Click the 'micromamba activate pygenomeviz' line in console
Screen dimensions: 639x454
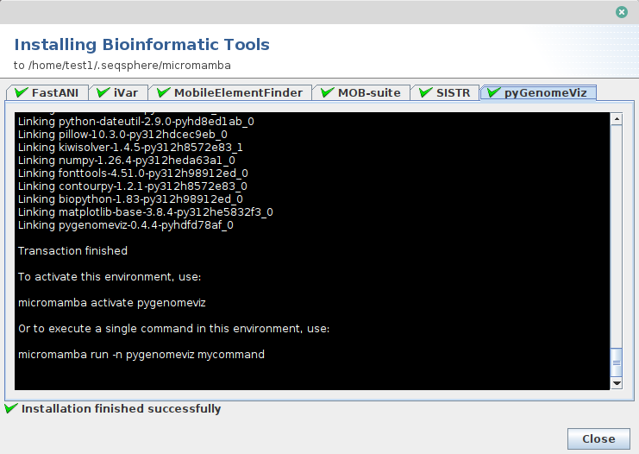(112, 303)
